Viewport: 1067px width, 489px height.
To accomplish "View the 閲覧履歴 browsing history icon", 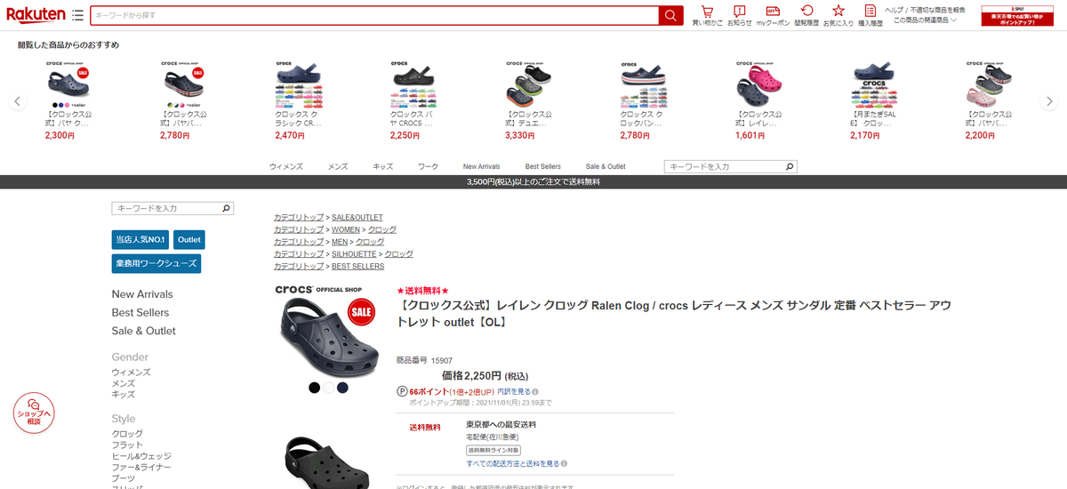I will click(x=806, y=15).
